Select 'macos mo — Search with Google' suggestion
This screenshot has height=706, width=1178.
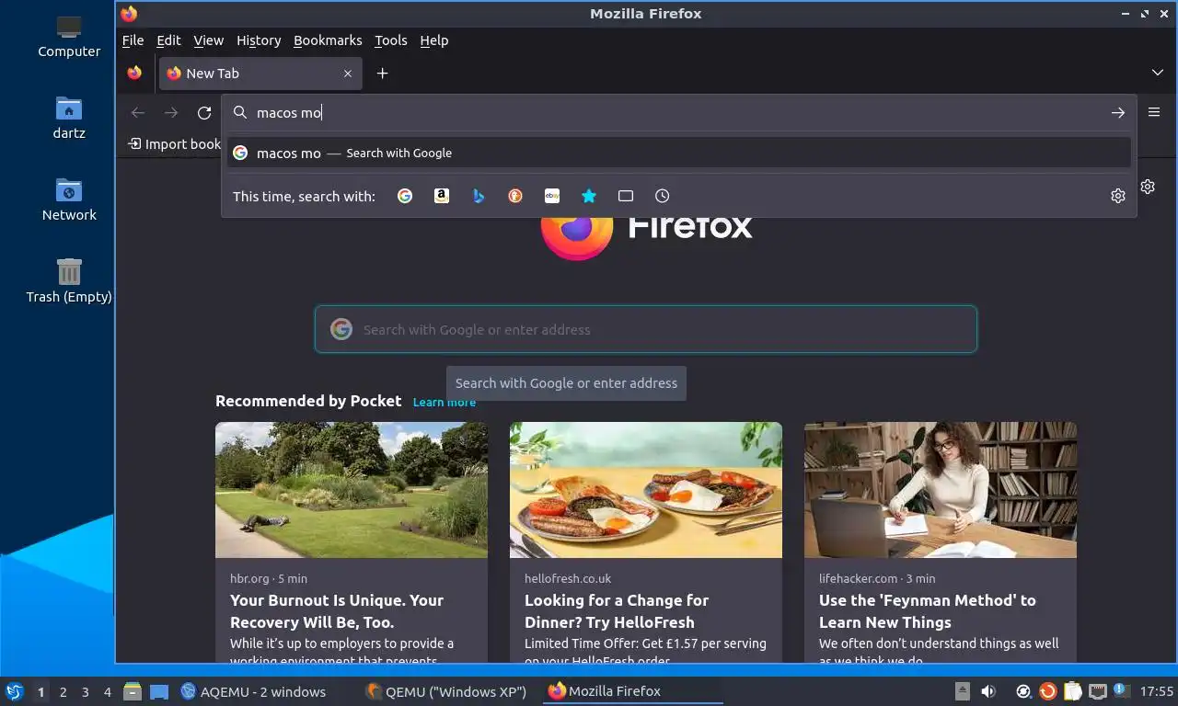[679, 153]
